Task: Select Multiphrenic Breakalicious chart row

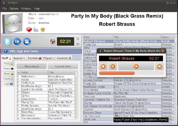Action: (x=46, y=76)
